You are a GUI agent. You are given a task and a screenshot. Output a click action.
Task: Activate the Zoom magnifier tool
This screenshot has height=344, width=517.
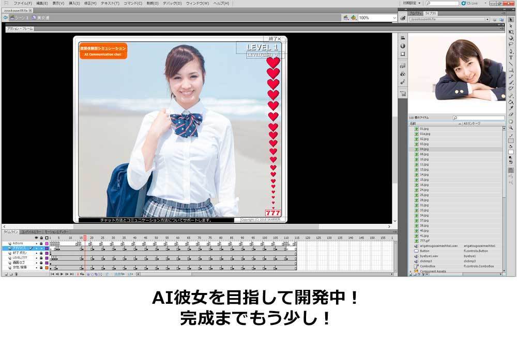(x=511, y=127)
